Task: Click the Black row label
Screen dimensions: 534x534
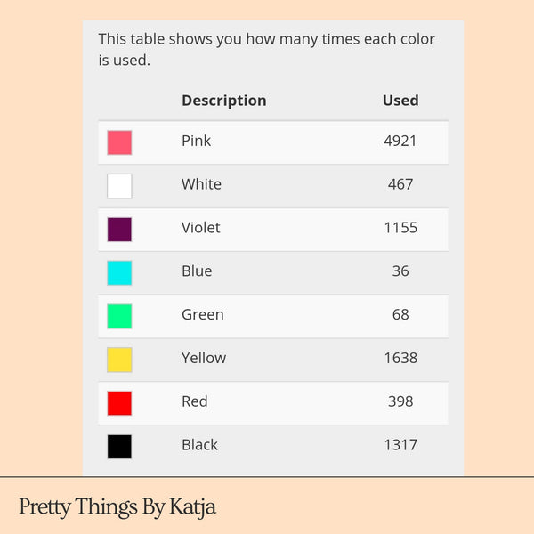Action: [x=199, y=445]
